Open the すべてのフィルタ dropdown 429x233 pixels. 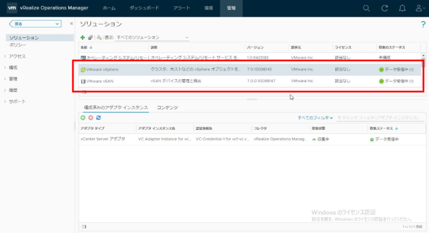tap(315, 118)
